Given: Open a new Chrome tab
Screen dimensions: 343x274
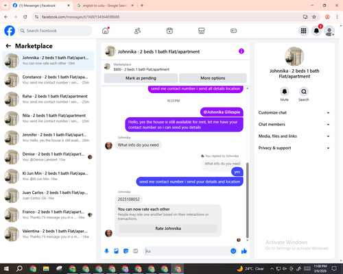Looking at the screenshot, I should pyautogui.click(x=142, y=5).
